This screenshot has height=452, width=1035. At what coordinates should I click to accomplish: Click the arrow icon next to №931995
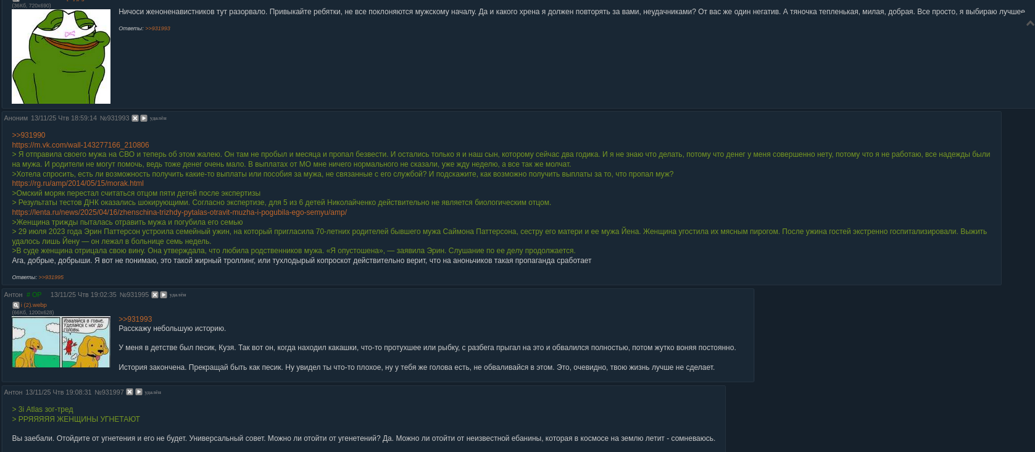coord(164,295)
